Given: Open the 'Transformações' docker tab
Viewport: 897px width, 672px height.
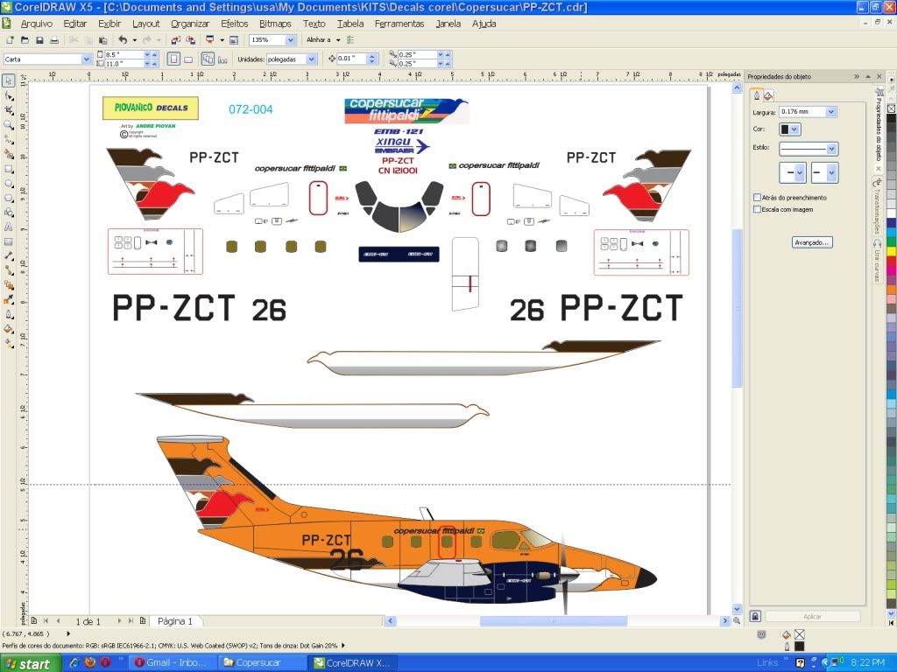Looking at the screenshot, I should (876, 206).
